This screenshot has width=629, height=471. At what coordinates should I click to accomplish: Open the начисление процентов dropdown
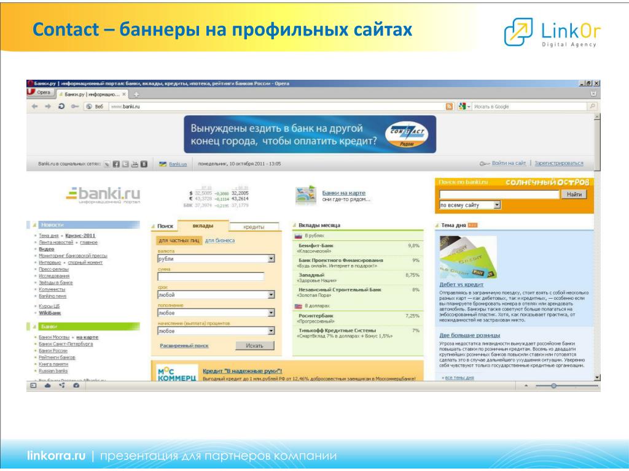click(216, 331)
